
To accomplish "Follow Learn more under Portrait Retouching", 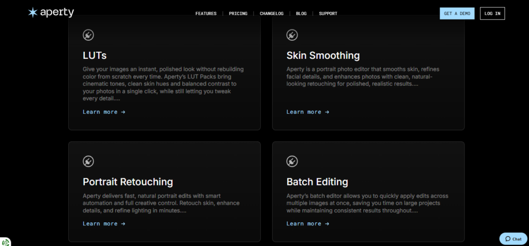I will click(x=104, y=224).
